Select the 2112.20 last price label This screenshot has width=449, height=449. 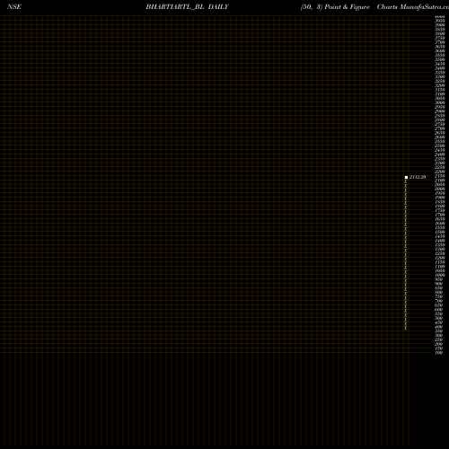[418, 177]
